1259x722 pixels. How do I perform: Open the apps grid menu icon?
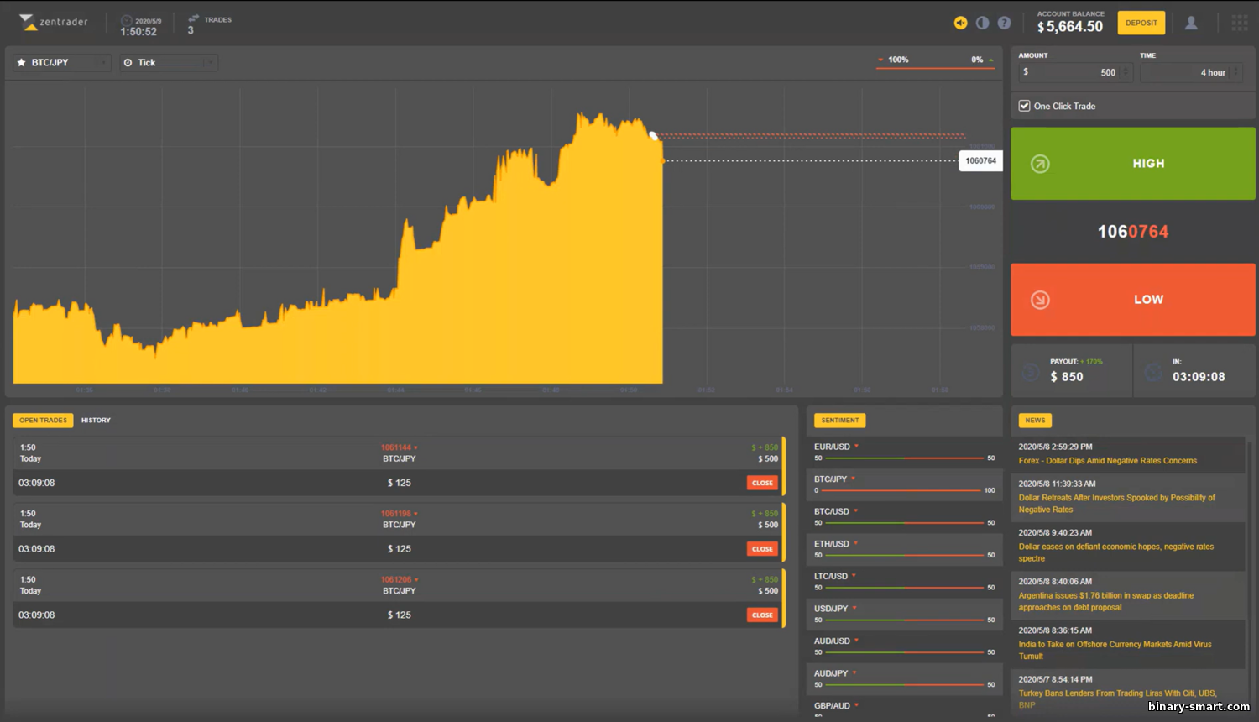pos(1240,23)
